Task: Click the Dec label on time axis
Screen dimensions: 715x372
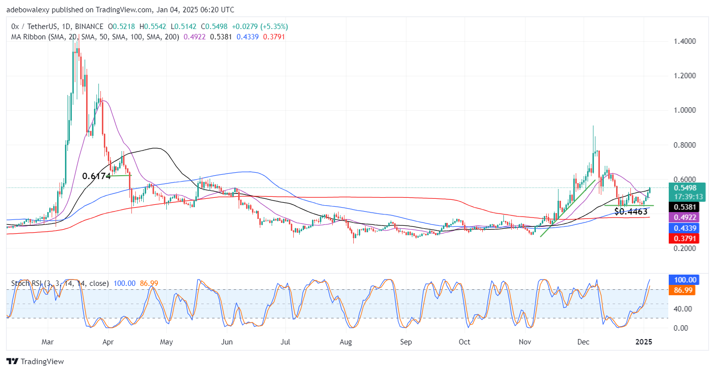Action: [x=585, y=341]
